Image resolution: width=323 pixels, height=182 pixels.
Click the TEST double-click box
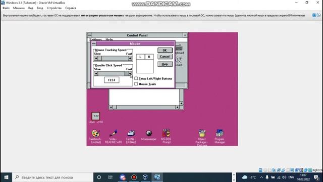(x=112, y=80)
